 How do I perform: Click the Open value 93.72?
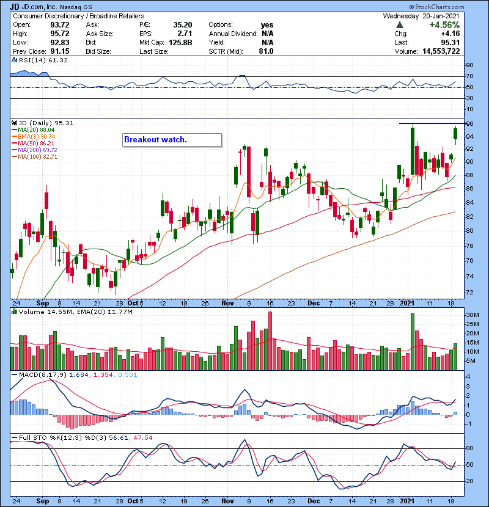(59, 25)
